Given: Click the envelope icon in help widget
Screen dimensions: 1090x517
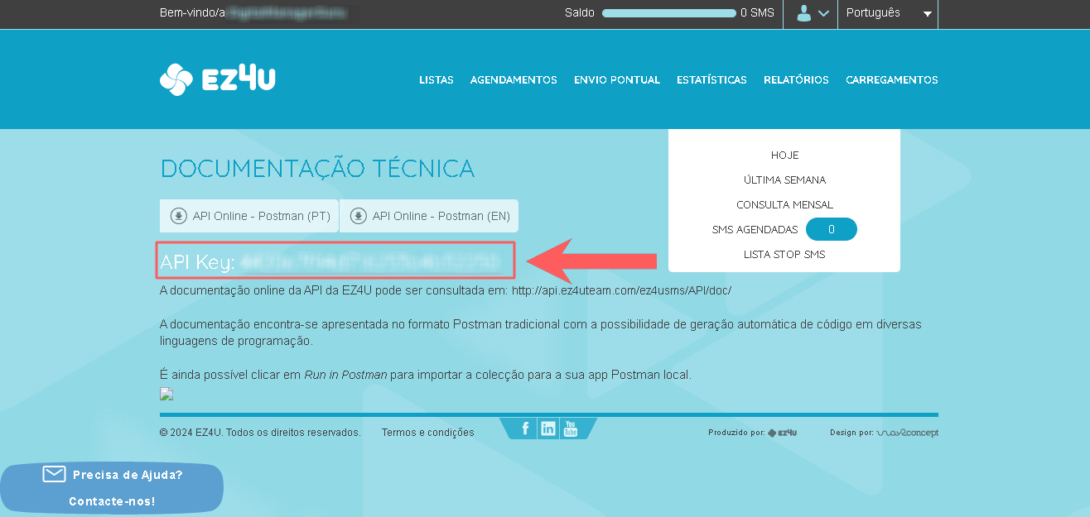Looking at the screenshot, I should (x=54, y=474).
